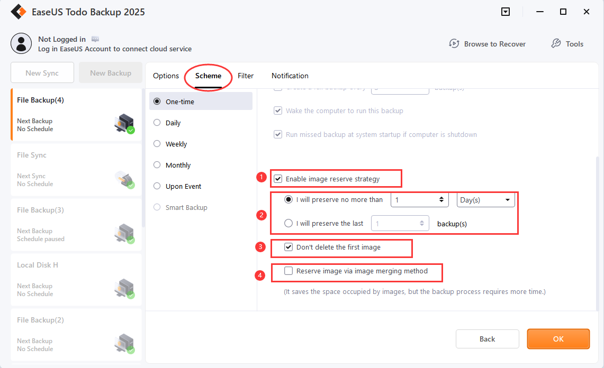
Task: Switch to the Options tab
Action: click(166, 76)
